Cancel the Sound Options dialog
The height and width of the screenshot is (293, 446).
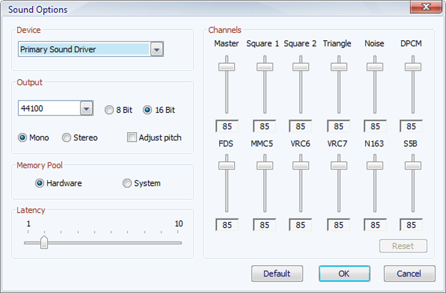coord(409,274)
